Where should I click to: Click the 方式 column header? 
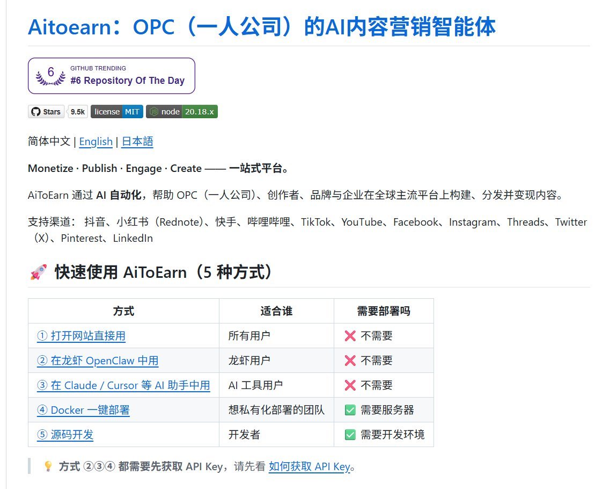coord(124,311)
